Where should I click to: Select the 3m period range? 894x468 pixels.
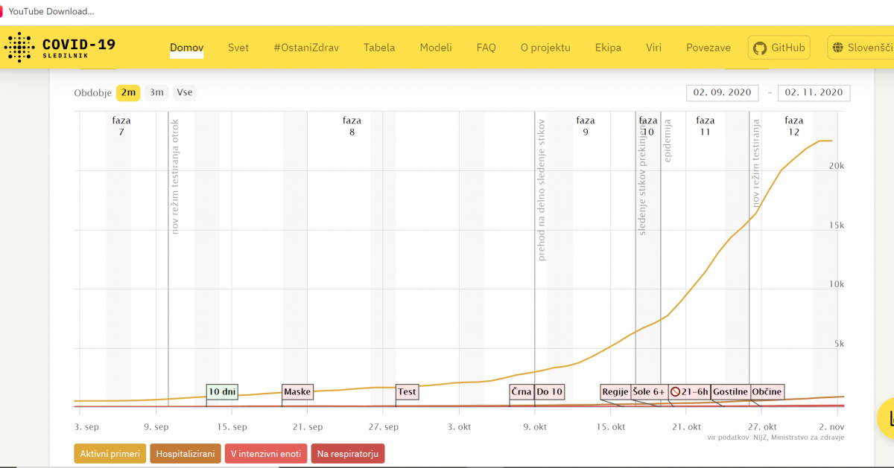coord(156,93)
